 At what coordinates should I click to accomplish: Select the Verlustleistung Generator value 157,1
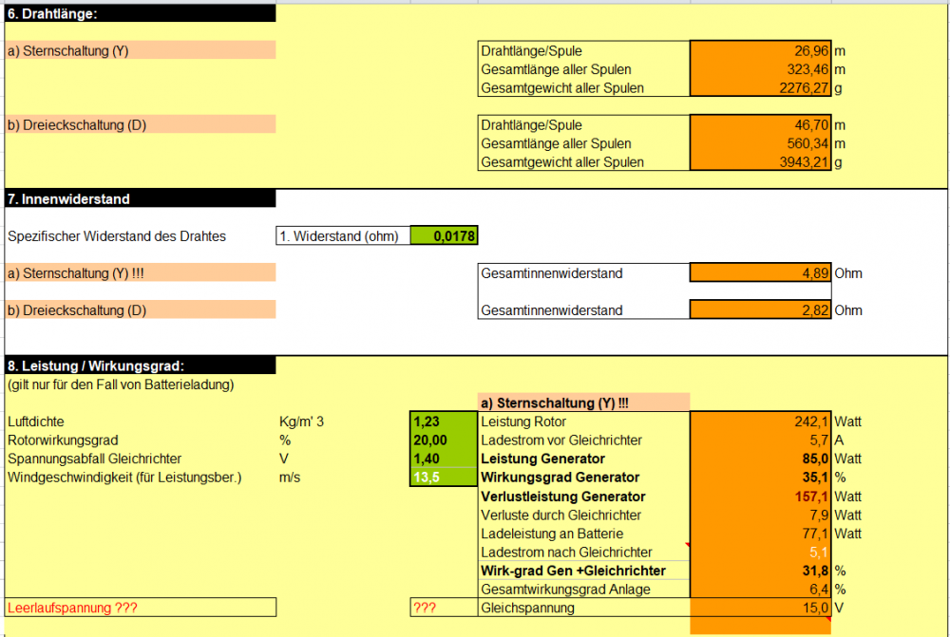(760, 496)
